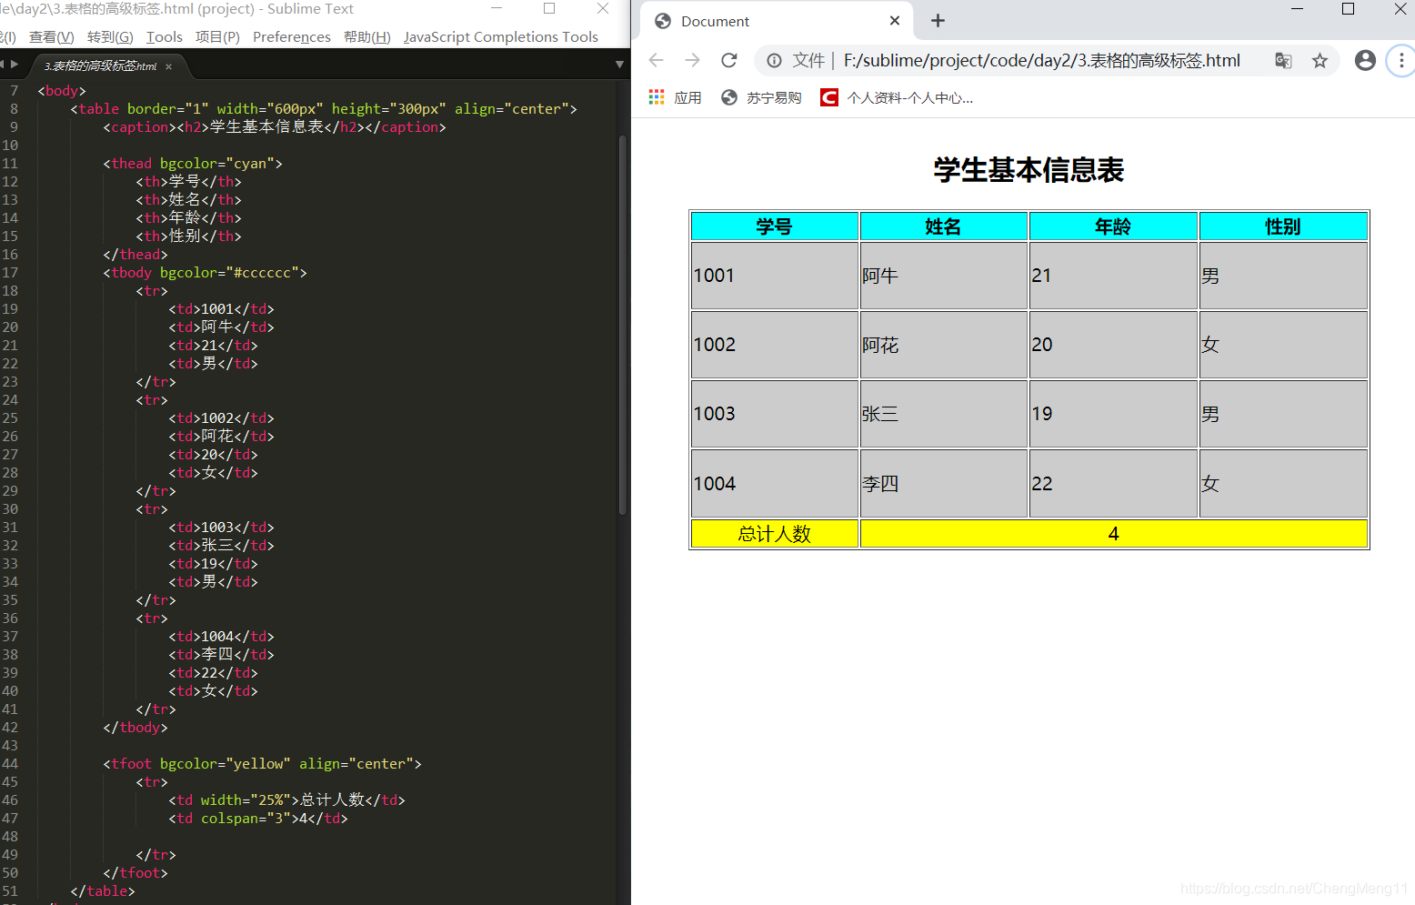1415x905 pixels.
Task: Click table cell 阿牛
Action: 944,276
